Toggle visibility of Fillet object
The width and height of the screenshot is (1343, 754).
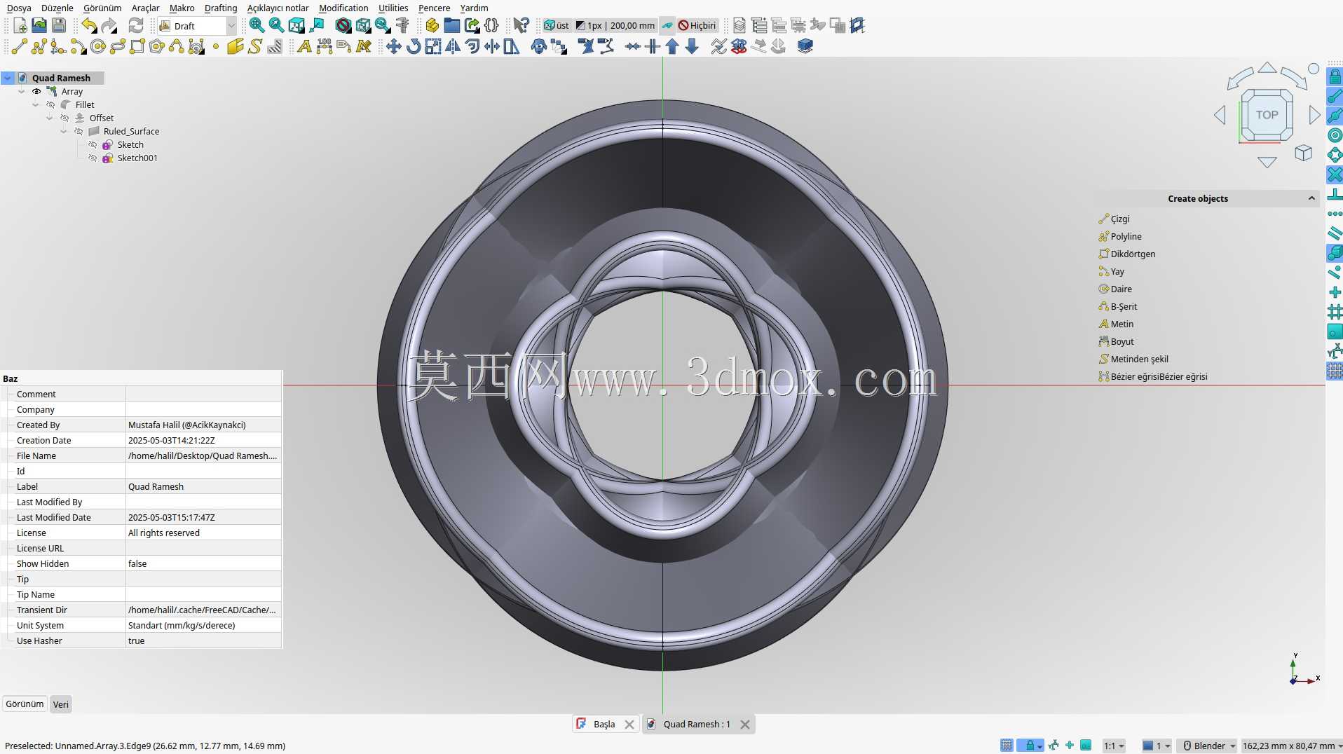[x=50, y=105]
